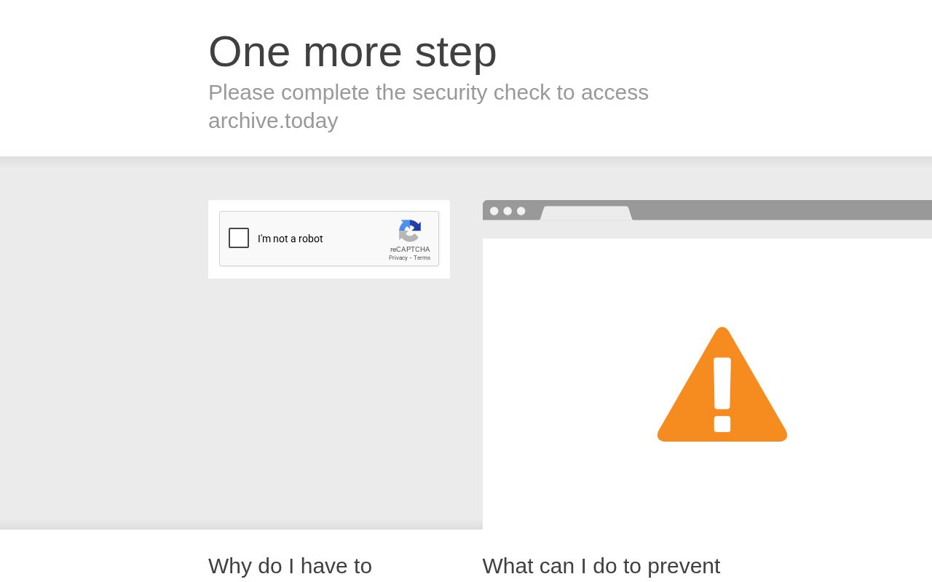Expand the "Why do I have to" section
The width and height of the screenshot is (932, 582).
(290, 566)
